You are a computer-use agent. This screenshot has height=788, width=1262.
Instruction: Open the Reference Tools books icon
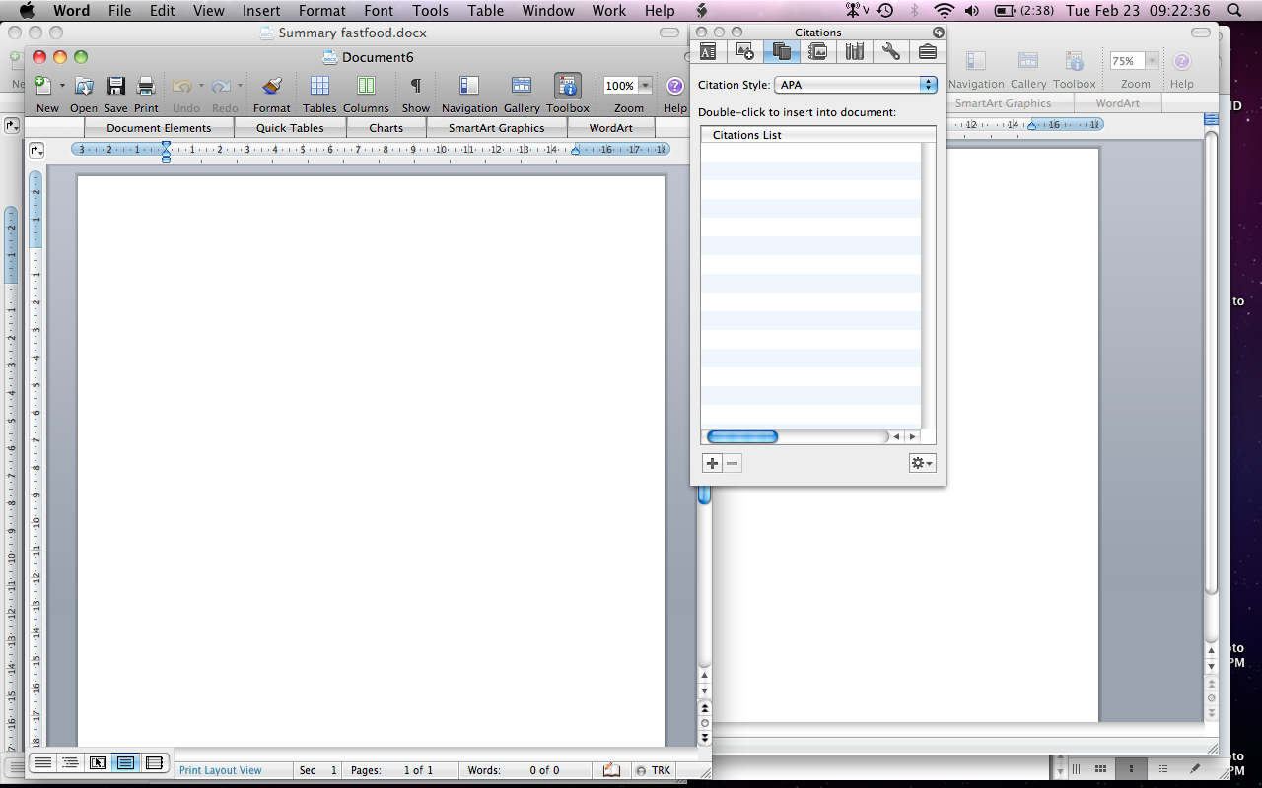(854, 51)
